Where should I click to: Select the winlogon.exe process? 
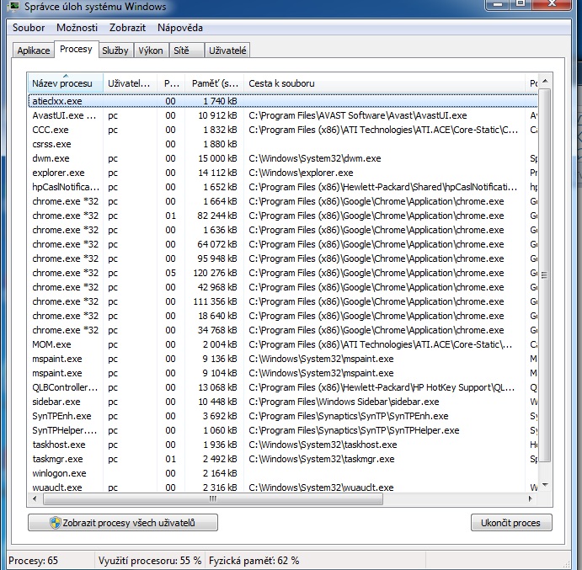[283, 473]
